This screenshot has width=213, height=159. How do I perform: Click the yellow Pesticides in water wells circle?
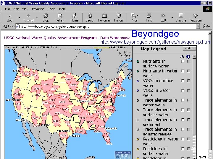pos(138,139)
